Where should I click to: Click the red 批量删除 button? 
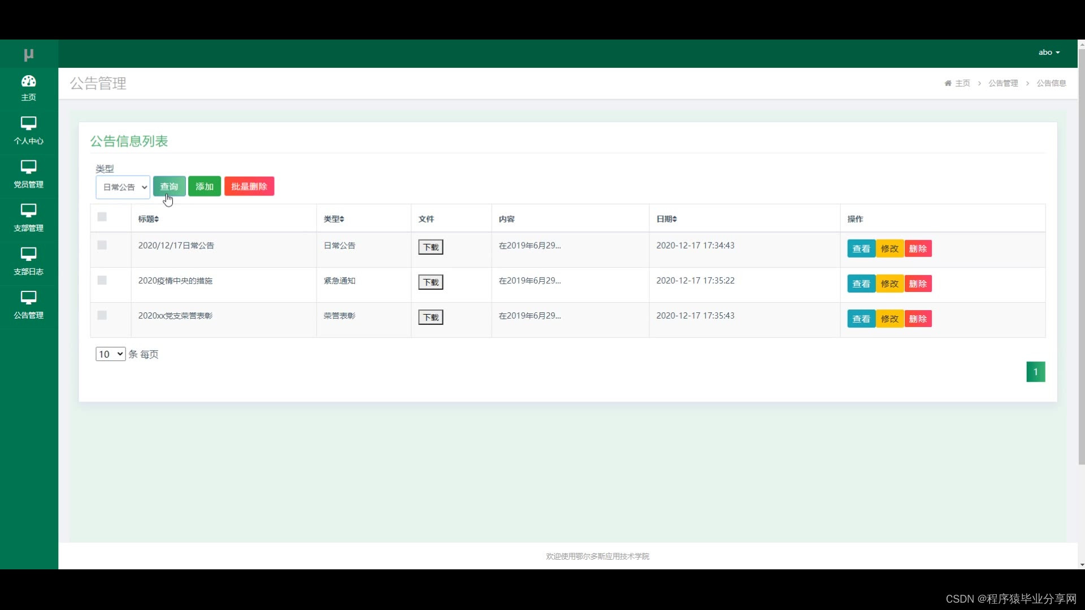pos(249,186)
